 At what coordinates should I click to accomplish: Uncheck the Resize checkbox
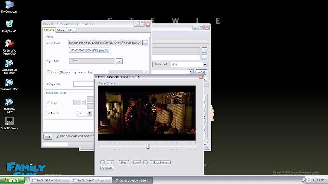[48, 114]
